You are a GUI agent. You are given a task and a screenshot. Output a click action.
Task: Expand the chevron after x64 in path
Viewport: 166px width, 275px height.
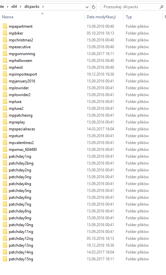[x=21, y=7]
